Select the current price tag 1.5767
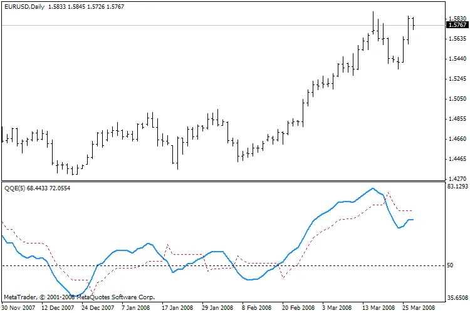 point(457,25)
